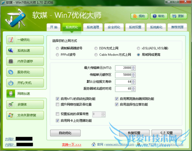Switch to the 系统优化 tab
Screen dimensions: 192x151
click(x=72, y=27)
